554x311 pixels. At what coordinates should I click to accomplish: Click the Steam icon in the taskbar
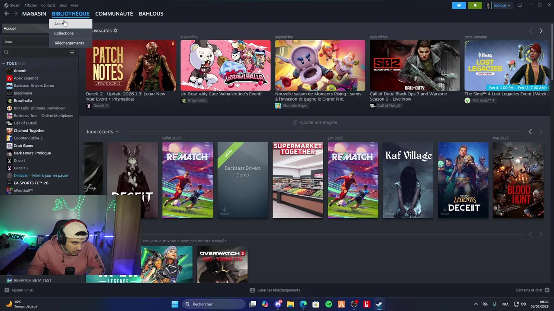pos(379,304)
